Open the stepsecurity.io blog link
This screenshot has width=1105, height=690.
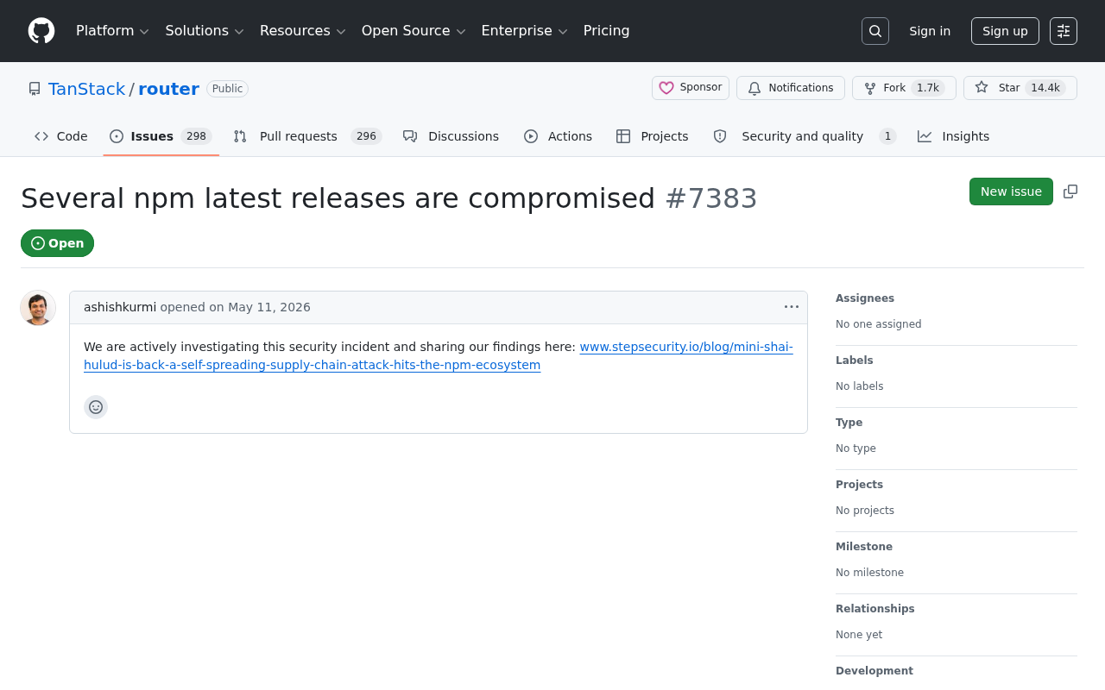tap(439, 355)
